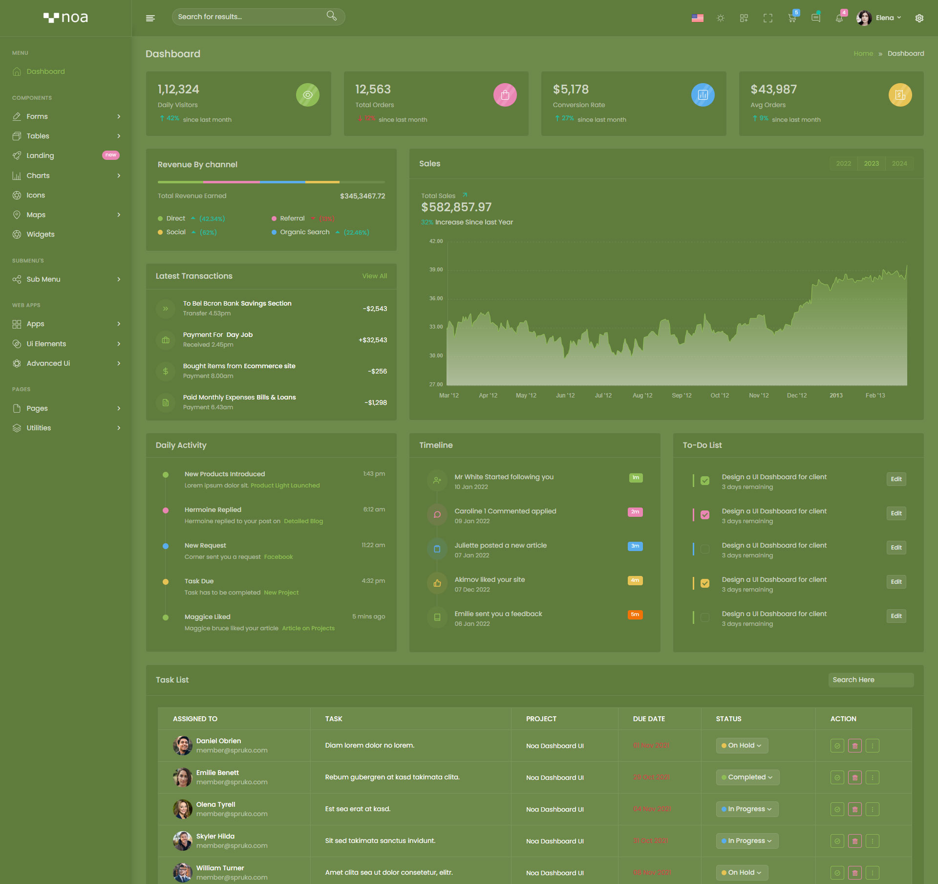Open settings gear icon in header

click(x=919, y=18)
